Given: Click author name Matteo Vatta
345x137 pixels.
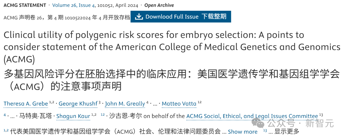Looking at the screenshot, I should click(x=179, y=103).
